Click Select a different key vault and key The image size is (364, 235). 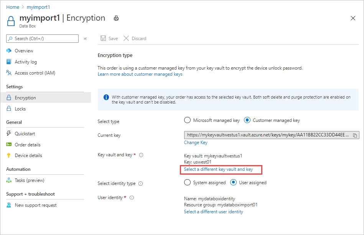[x=218, y=169]
